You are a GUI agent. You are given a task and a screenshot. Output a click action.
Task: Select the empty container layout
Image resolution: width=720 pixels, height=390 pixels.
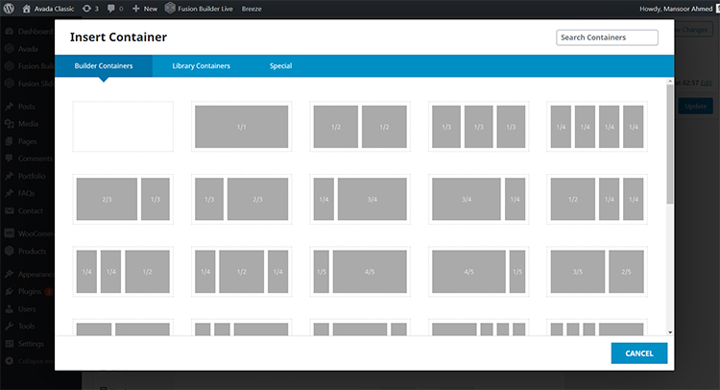tap(123, 127)
